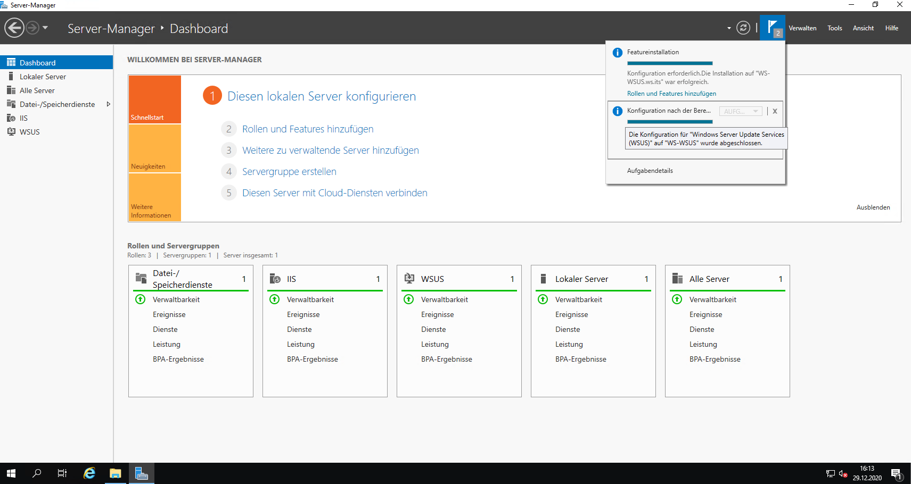The width and height of the screenshot is (911, 484).
Task: Select IIS in the sidebar
Action: tap(56, 118)
